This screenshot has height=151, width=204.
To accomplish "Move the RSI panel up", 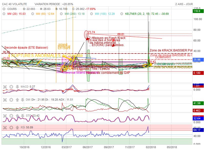I will 17,128.
